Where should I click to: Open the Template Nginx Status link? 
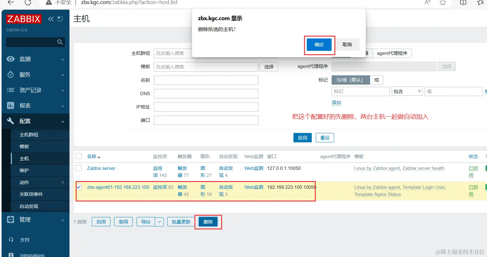tap(378, 194)
